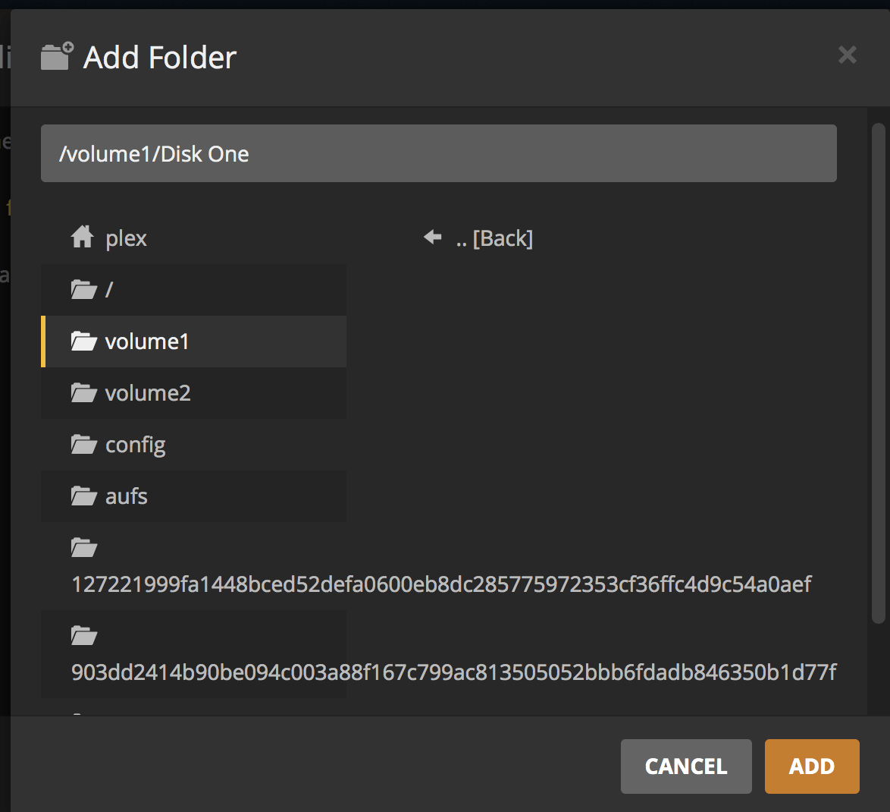
Task: Close the Add Folder dialog
Action: coord(847,55)
